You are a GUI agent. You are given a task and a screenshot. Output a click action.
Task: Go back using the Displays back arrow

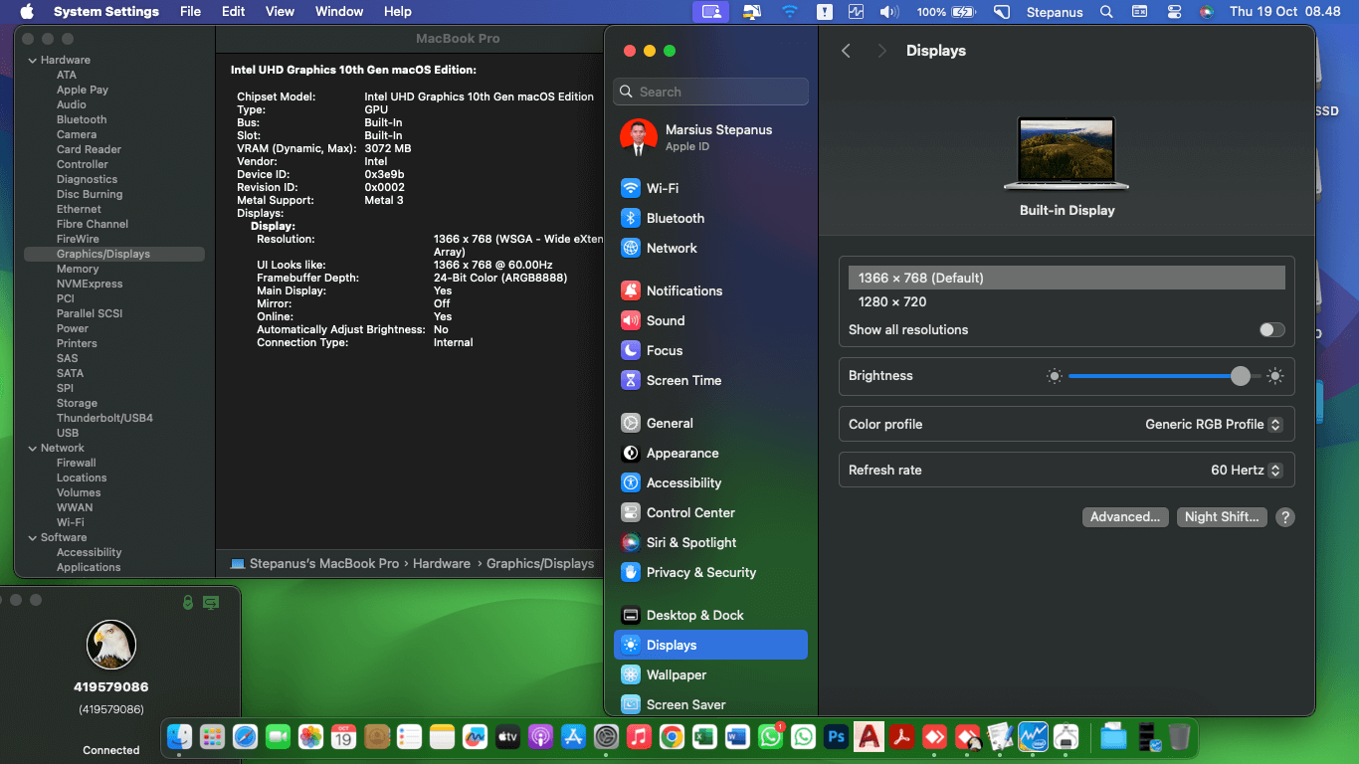pos(846,51)
